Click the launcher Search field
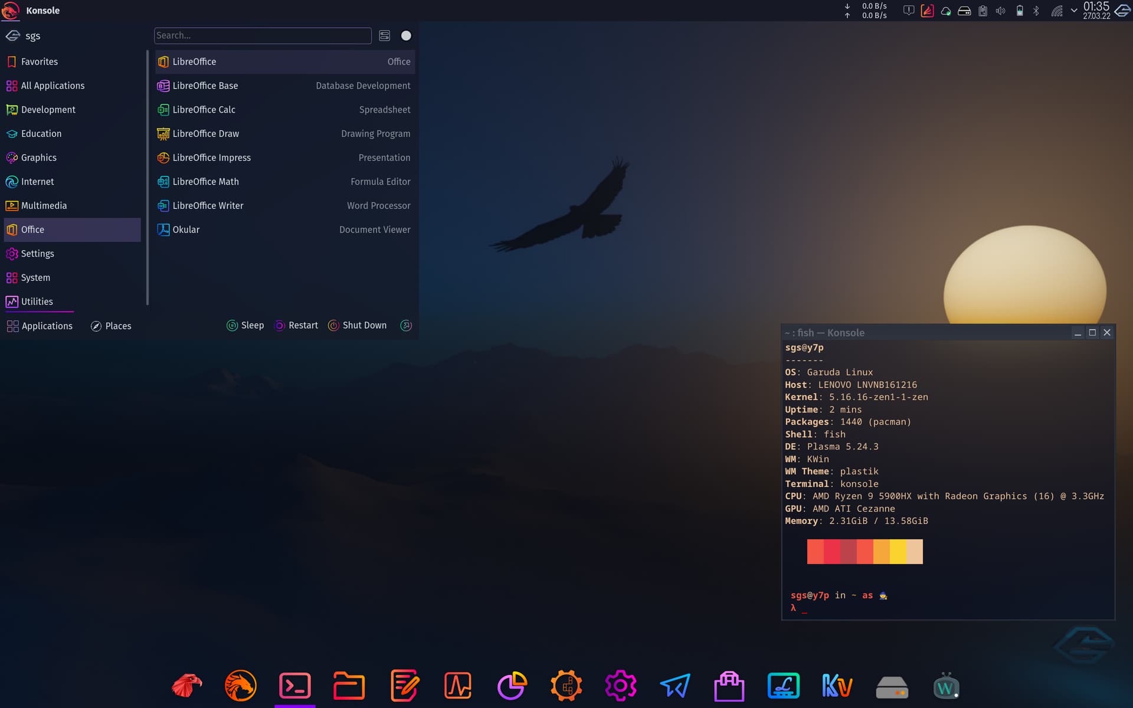The width and height of the screenshot is (1133, 708). pyautogui.click(x=263, y=35)
